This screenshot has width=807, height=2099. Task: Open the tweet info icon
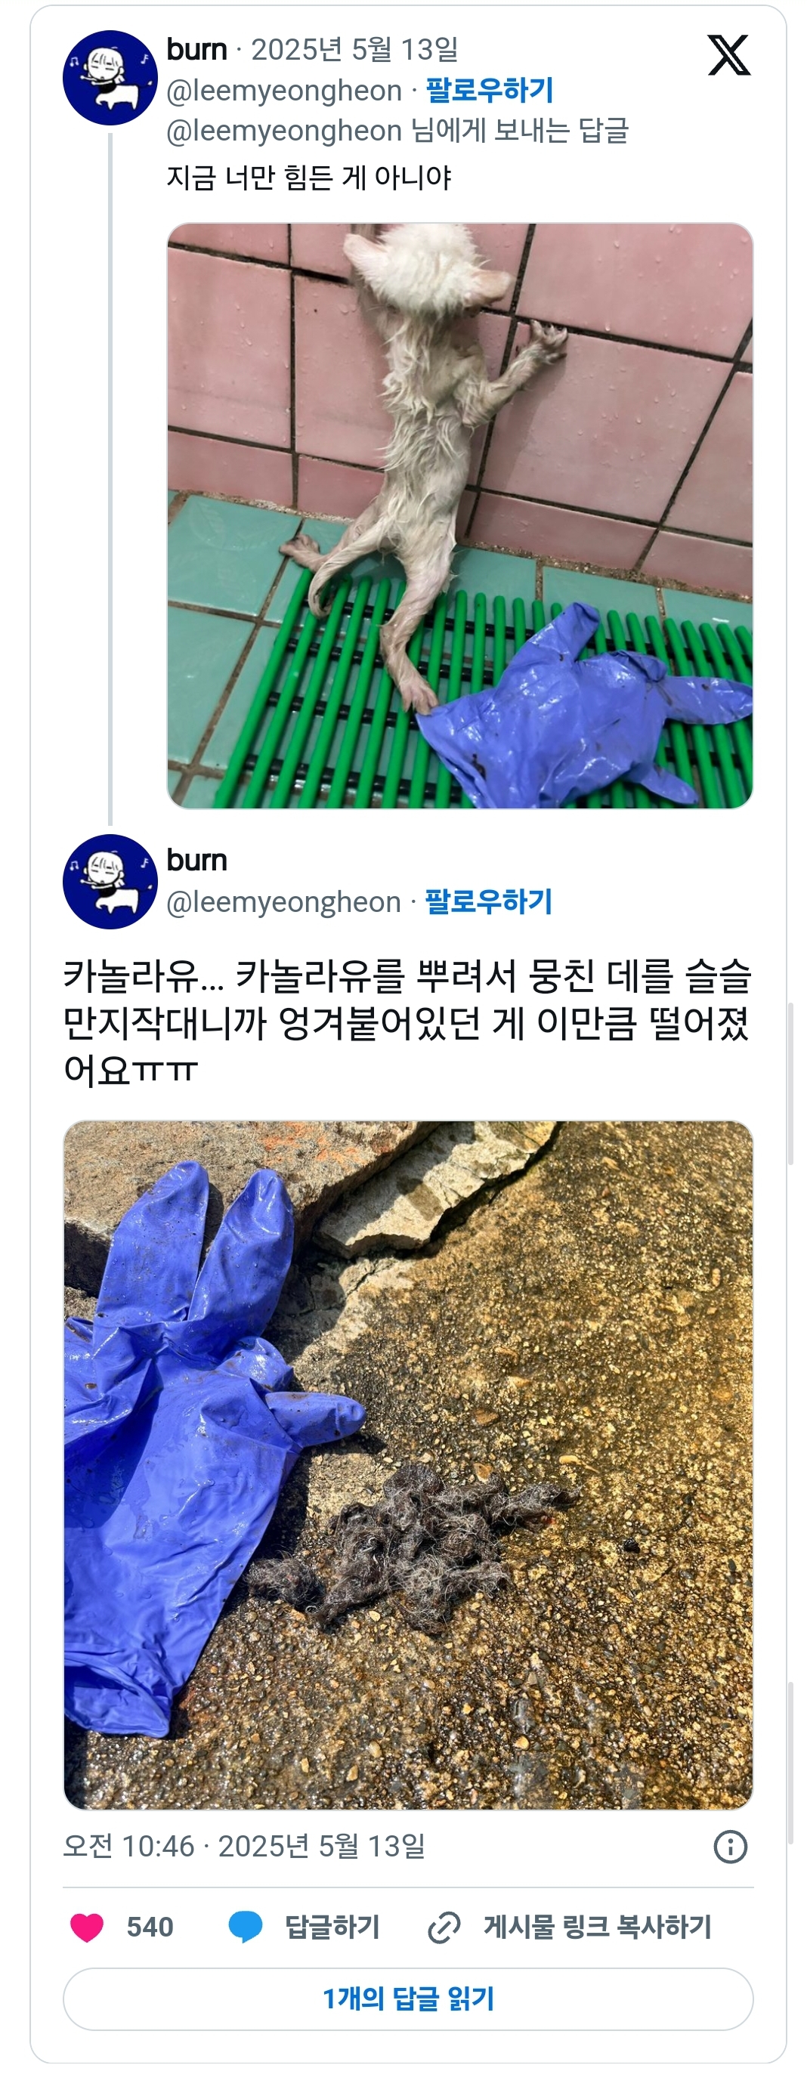coord(730,1847)
